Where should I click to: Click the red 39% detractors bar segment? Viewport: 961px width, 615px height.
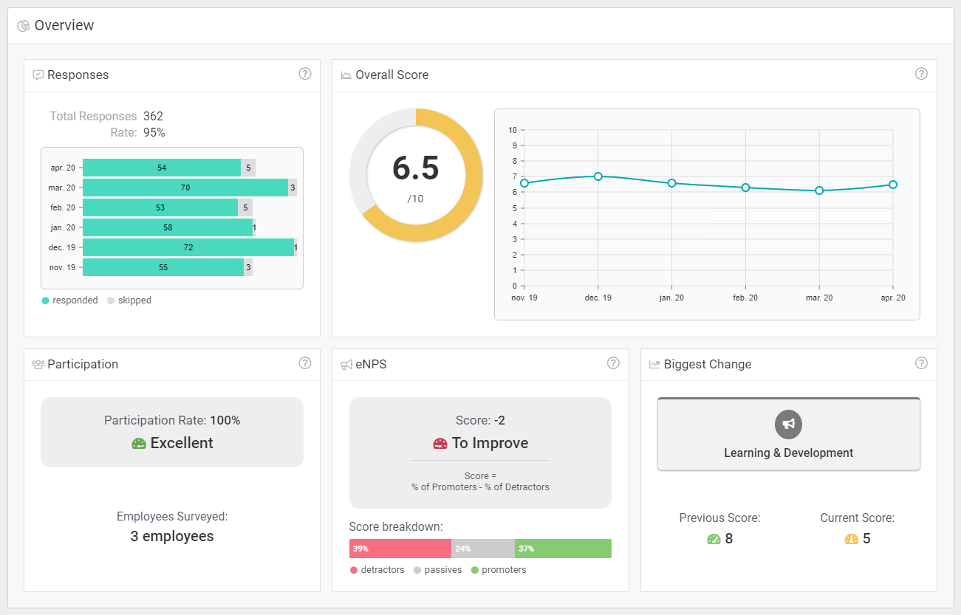point(400,549)
